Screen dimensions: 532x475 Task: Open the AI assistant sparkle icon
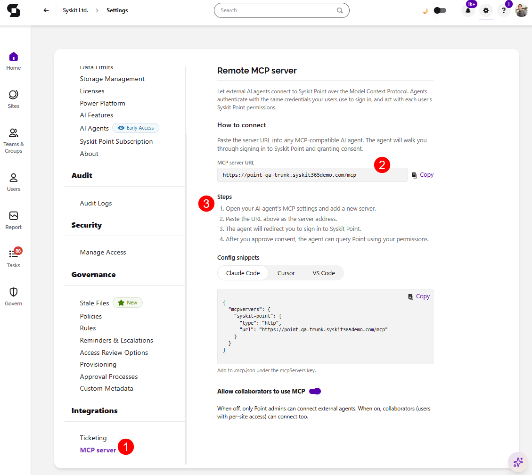[518, 462]
